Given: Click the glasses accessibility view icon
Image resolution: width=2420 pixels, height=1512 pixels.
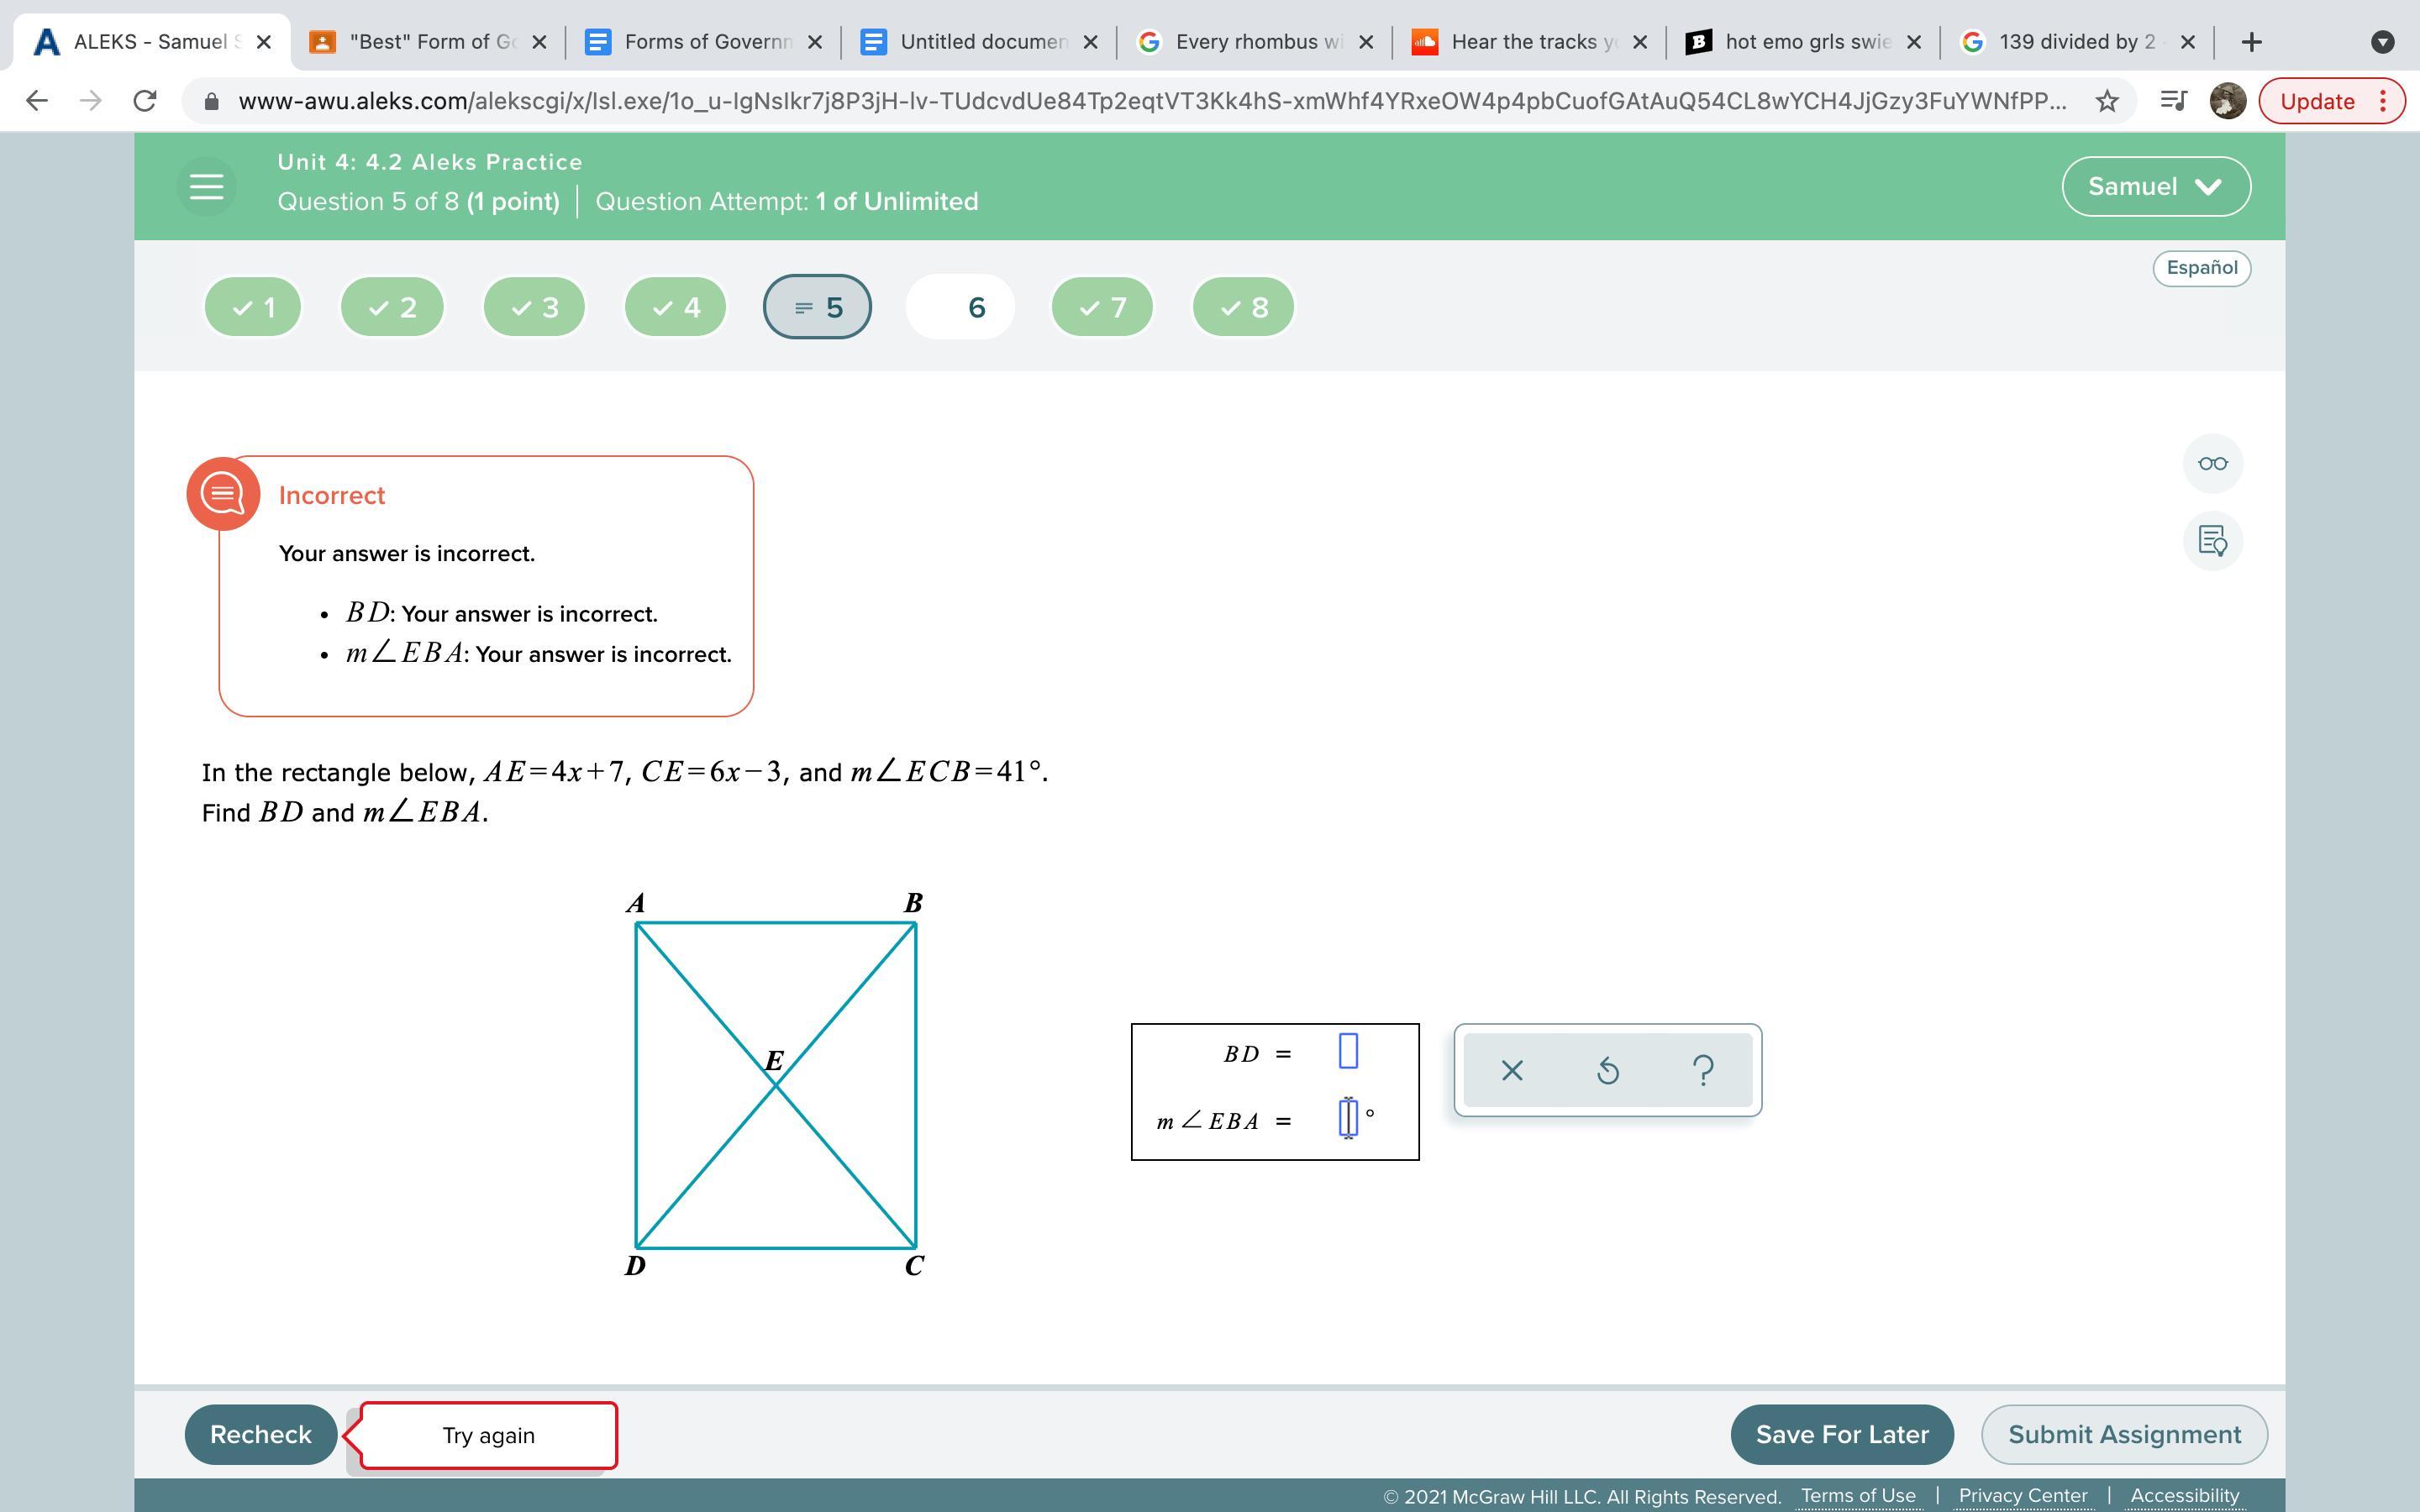Looking at the screenshot, I should click(x=2212, y=464).
